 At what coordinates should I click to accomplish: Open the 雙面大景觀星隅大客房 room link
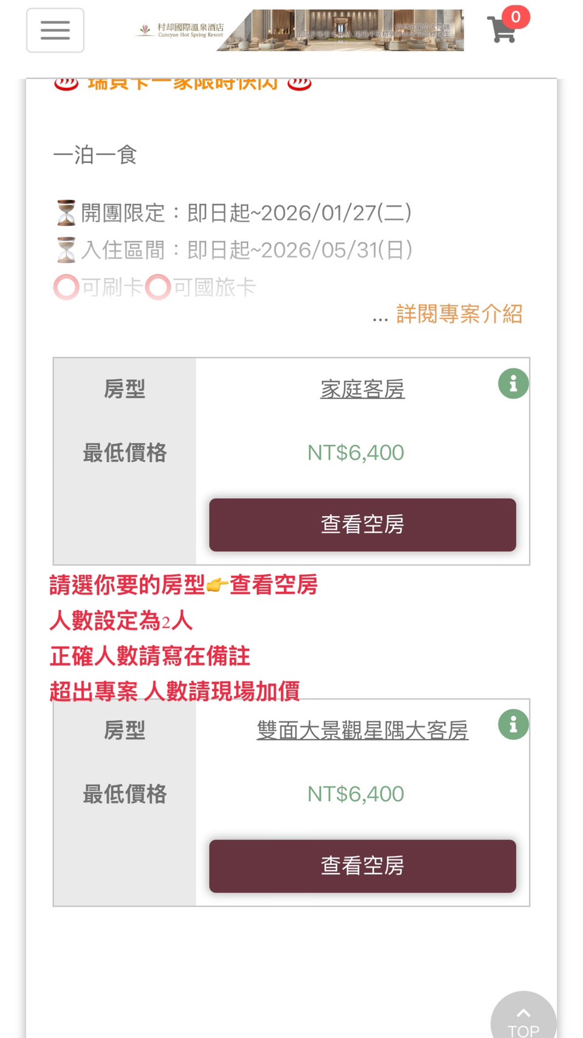[362, 730]
